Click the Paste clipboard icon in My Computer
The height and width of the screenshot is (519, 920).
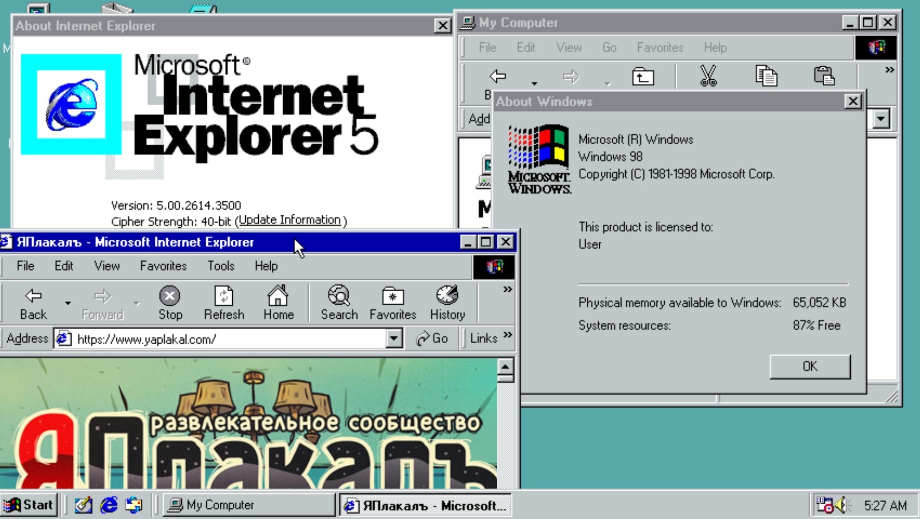coord(824,76)
